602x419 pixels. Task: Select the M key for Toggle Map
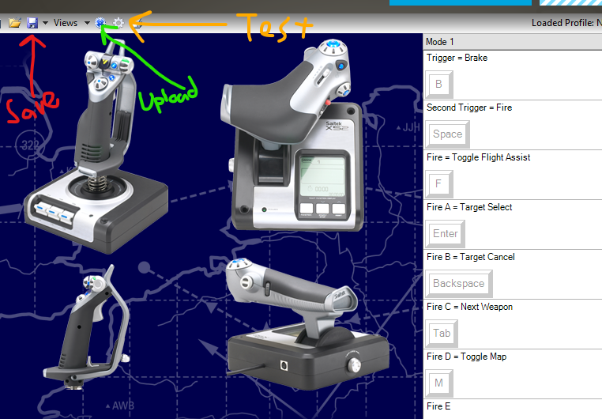[438, 383]
